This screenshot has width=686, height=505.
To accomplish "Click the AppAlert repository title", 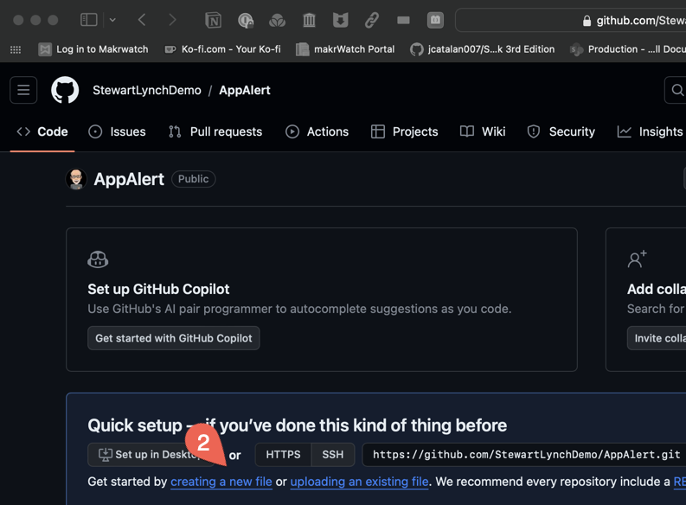I will (x=129, y=179).
